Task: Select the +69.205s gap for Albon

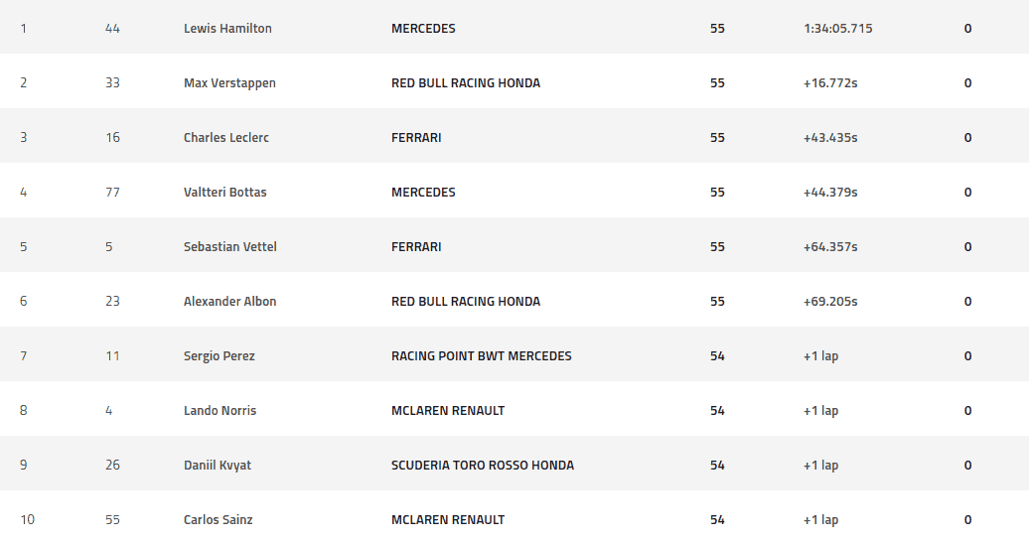Action: [830, 302]
